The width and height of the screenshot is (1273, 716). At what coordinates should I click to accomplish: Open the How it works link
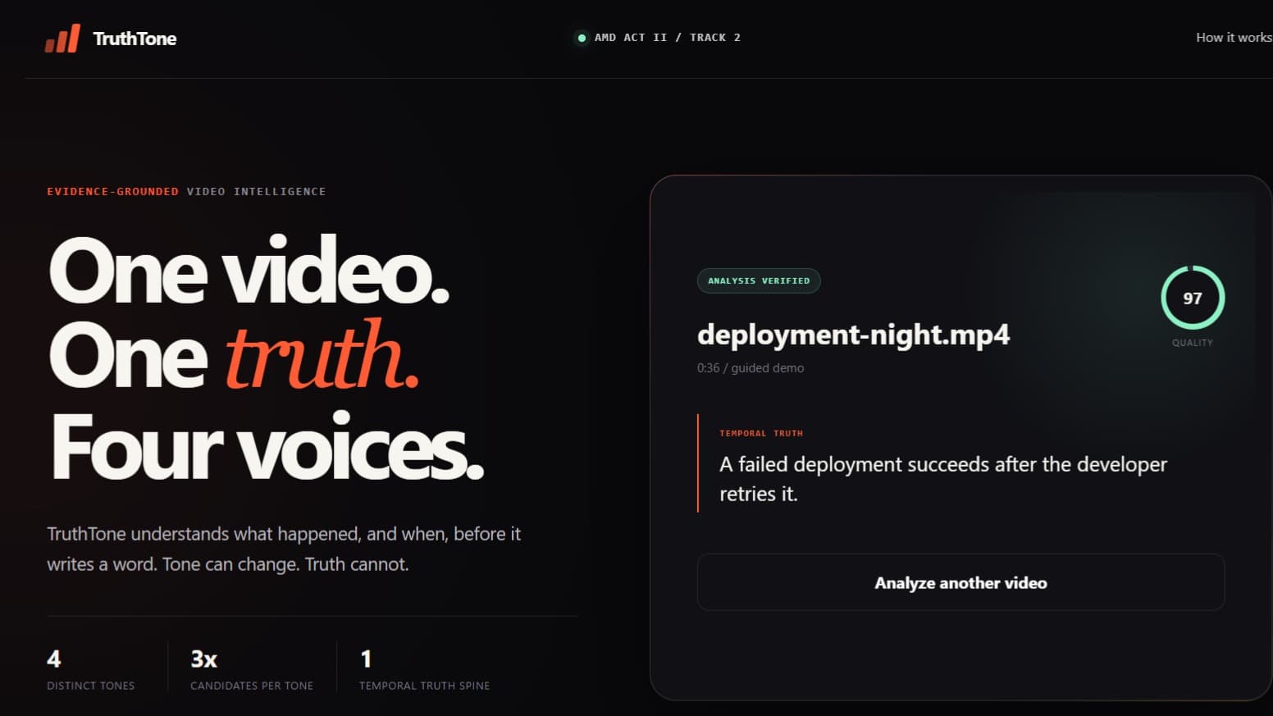1234,38
